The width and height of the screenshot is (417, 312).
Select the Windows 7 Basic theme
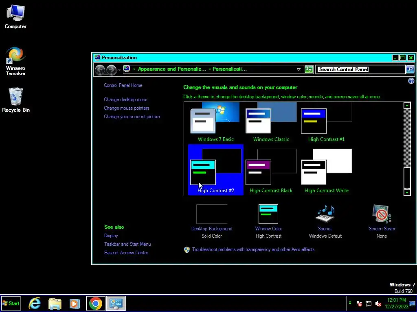tap(216, 123)
